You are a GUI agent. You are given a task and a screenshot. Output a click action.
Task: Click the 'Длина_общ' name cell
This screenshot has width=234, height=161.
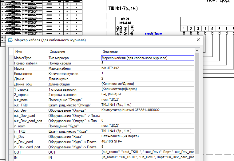[x=30, y=84]
